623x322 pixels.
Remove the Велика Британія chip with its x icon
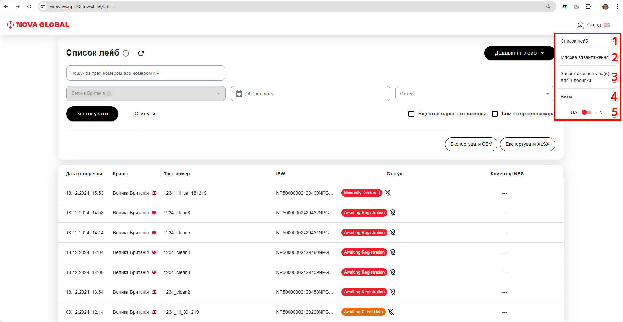pos(109,94)
